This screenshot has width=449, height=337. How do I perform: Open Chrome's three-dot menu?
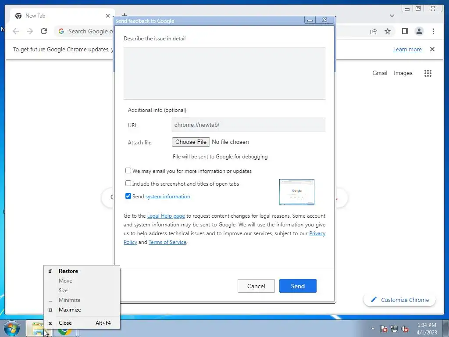tap(433, 31)
